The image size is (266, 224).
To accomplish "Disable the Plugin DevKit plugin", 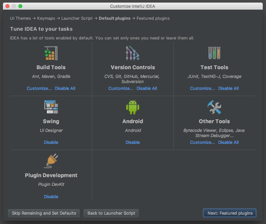I will coord(51,197).
